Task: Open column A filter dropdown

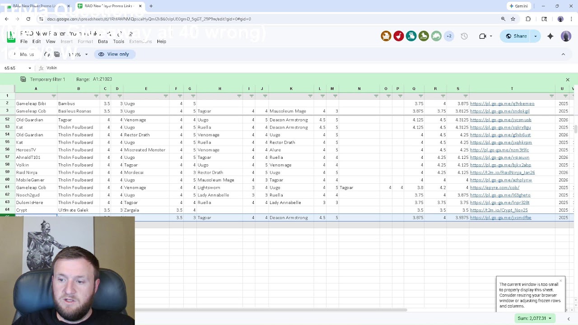Action: [x=54, y=96]
